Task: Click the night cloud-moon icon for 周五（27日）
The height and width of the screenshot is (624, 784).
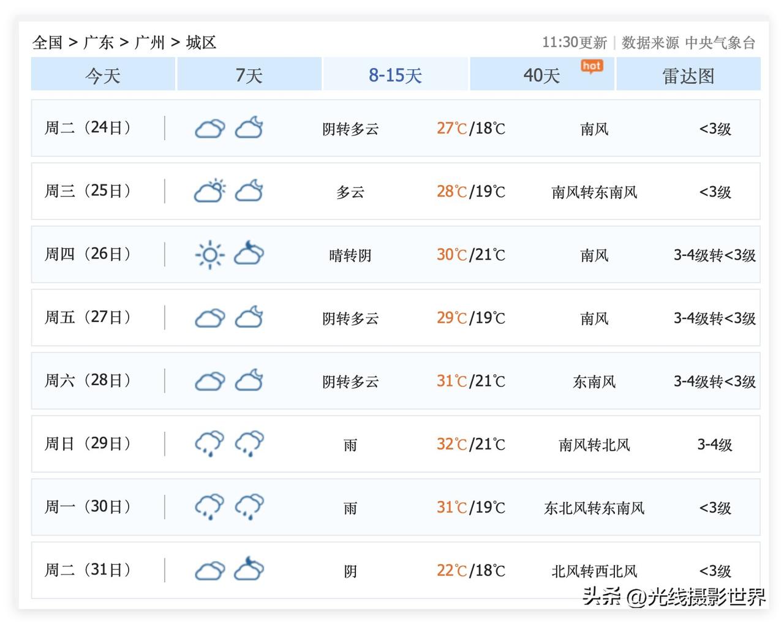Action: point(249,318)
